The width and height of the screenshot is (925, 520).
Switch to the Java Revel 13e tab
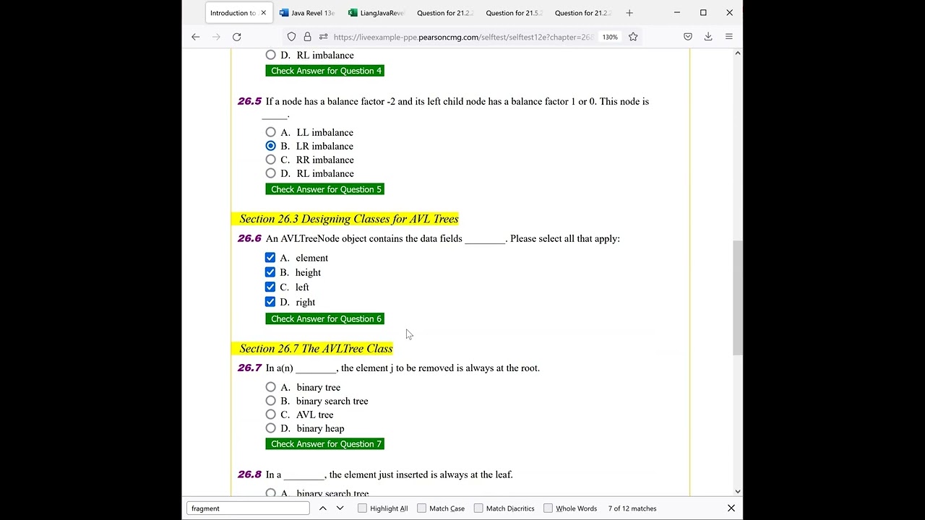306,13
